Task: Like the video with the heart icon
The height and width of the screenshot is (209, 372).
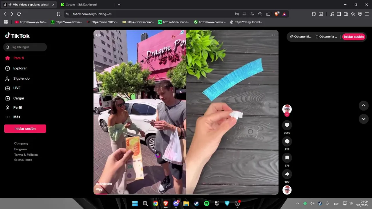Action: tap(287, 125)
